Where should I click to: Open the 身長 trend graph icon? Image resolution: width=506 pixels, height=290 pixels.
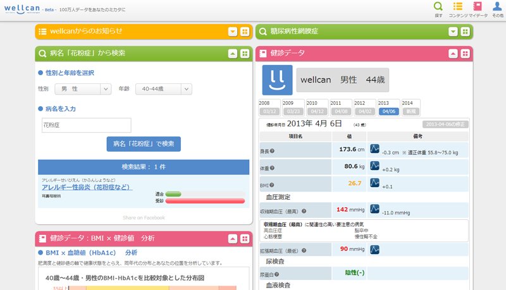click(374, 148)
